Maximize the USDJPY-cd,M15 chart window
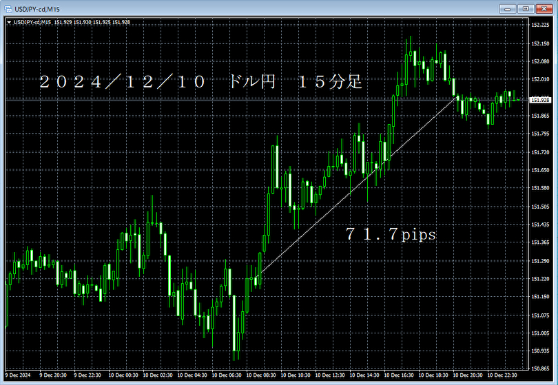 click(526, 8)
